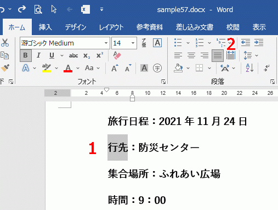Apply the red font color

click(x=68, y=68)
